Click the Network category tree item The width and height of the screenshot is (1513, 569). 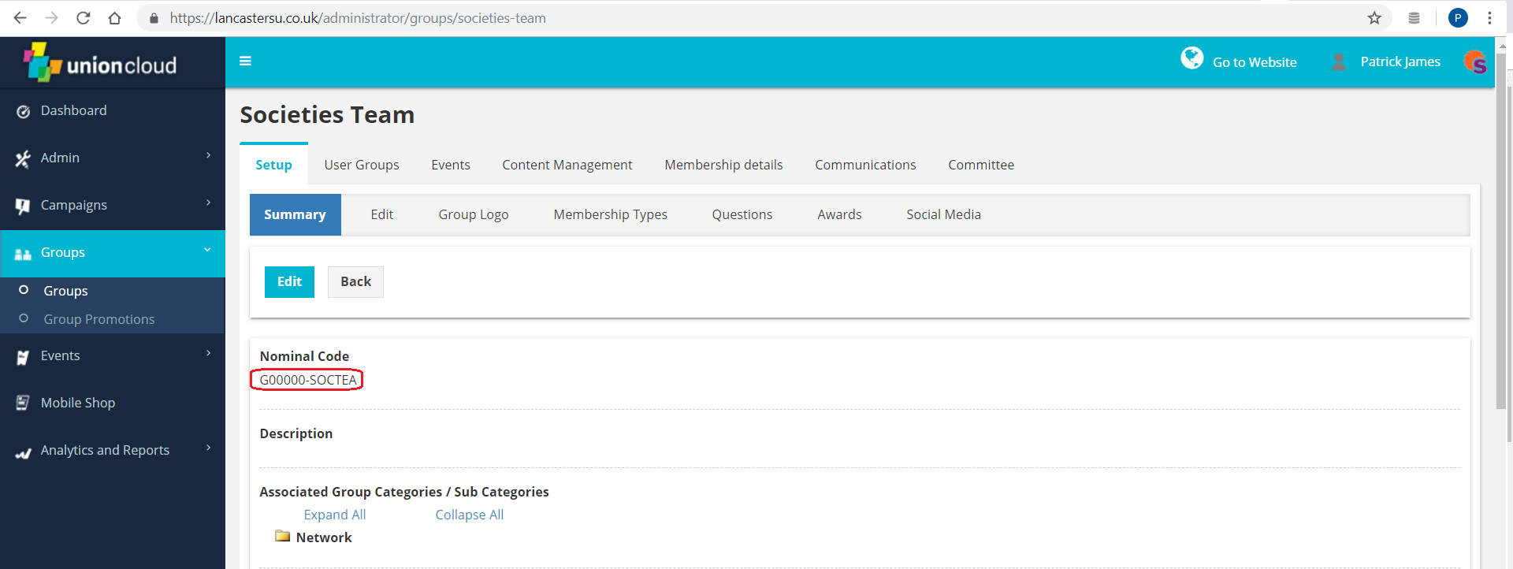pyautogui.click(x=324, y=537)
